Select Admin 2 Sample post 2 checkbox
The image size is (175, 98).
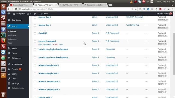[x=35, y=82]
